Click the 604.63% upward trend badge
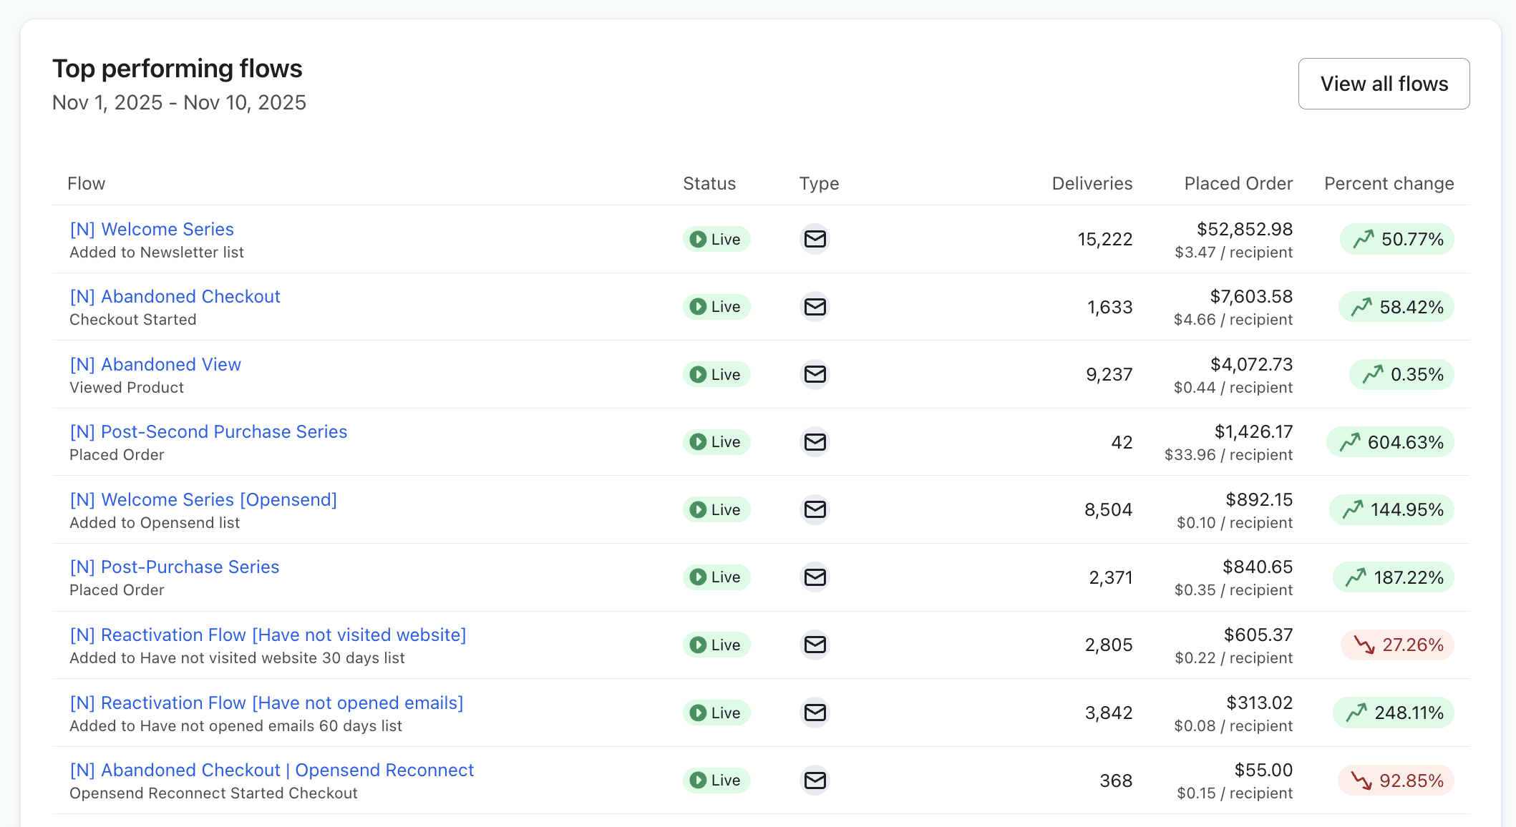 [1391, 442]
